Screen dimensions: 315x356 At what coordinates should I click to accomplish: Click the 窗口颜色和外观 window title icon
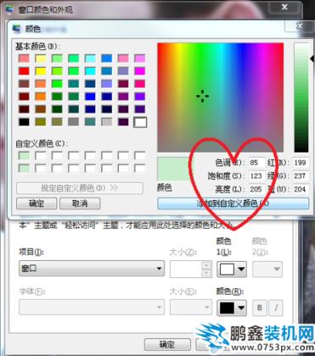(x=10, y=10)
